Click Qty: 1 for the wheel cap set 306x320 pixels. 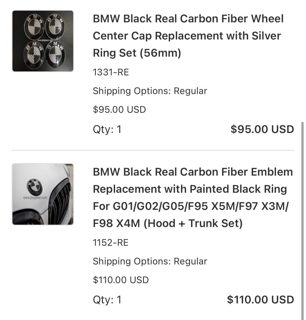coord(107,129)
